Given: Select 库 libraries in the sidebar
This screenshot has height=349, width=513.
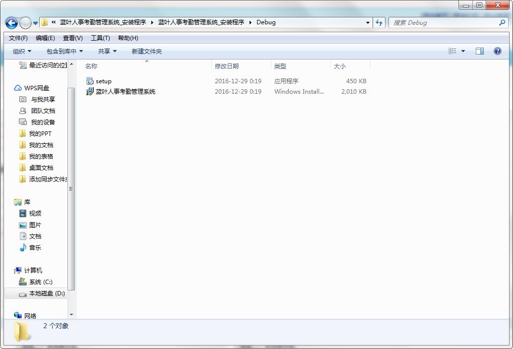Looking at the screenshot, I should (x=22, y=202).
